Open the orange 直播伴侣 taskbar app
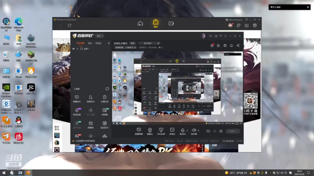The height and width of the screenshot is (176, 314). tap(28, 173)
